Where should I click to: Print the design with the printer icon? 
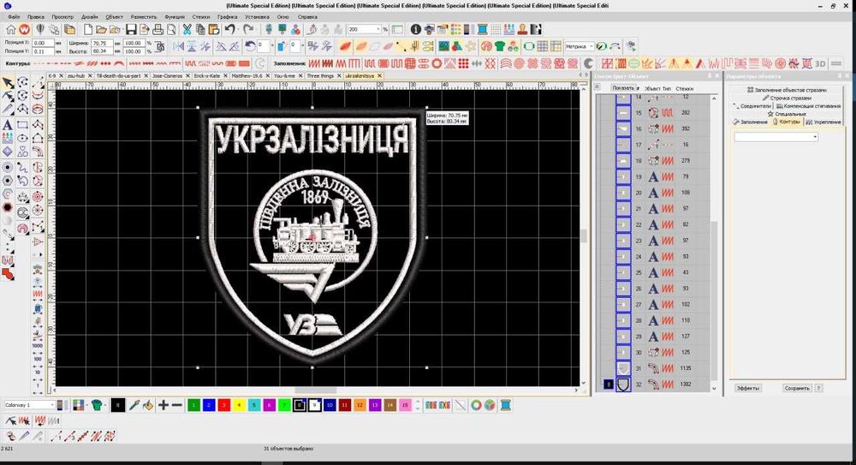(x=158, y=29)
